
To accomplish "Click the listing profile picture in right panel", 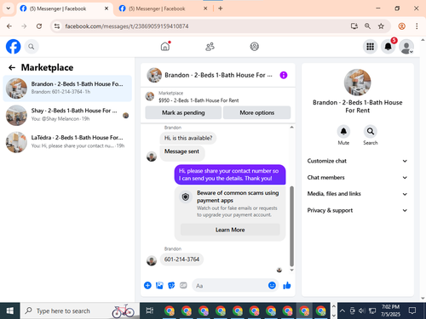I will click(x=357, y=83).
